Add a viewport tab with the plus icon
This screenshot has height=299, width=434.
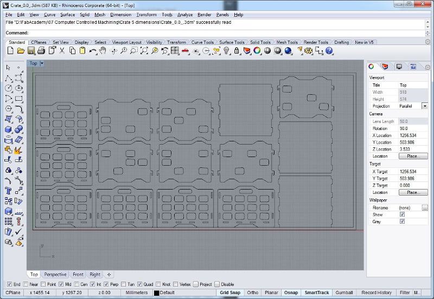tap(109, 275)
